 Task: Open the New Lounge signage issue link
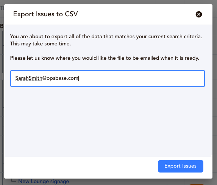(x=44, y=181)
